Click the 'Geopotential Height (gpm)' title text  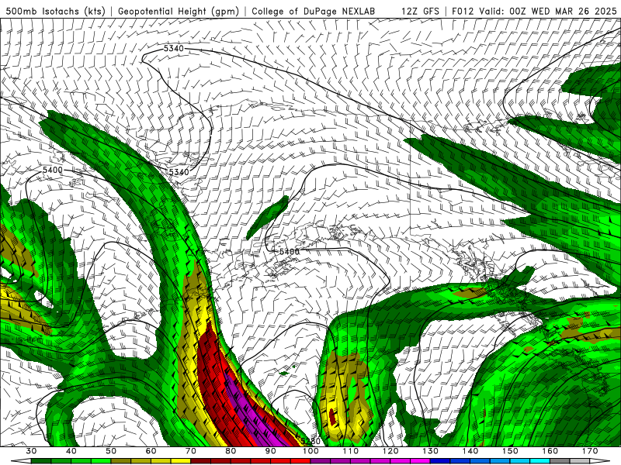[x=179, y=11]
